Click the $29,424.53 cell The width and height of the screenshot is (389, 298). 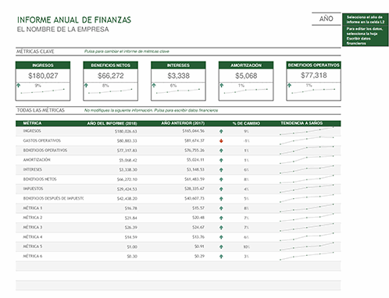pos(127,189)
